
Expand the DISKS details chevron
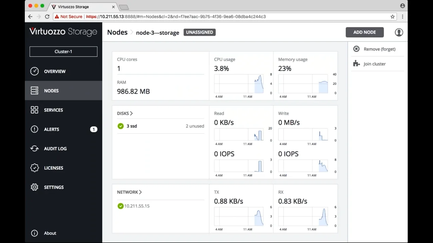click(x=131, y=113)
